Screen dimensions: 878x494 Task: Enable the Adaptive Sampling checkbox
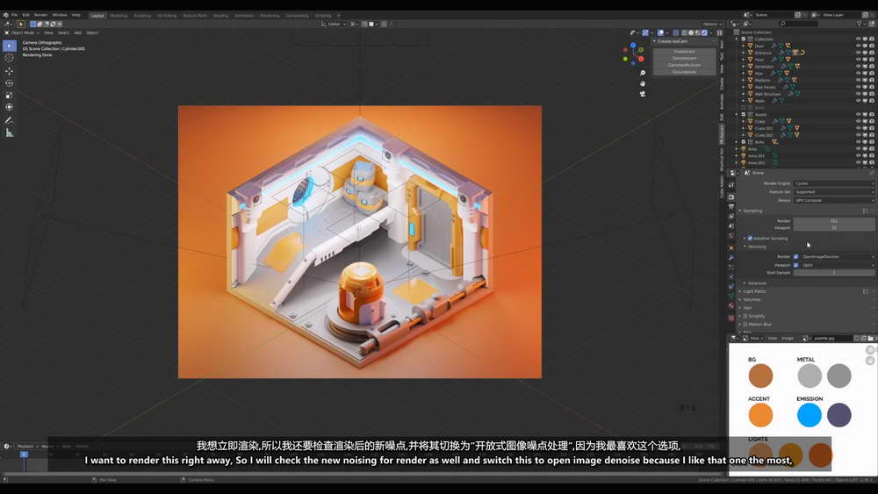750,239
